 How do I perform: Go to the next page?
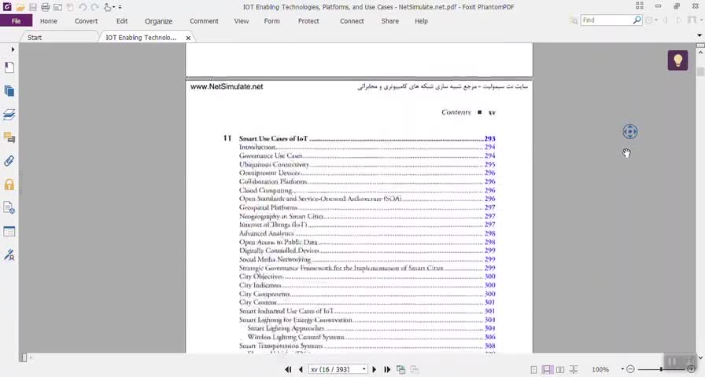click(374, 369)
